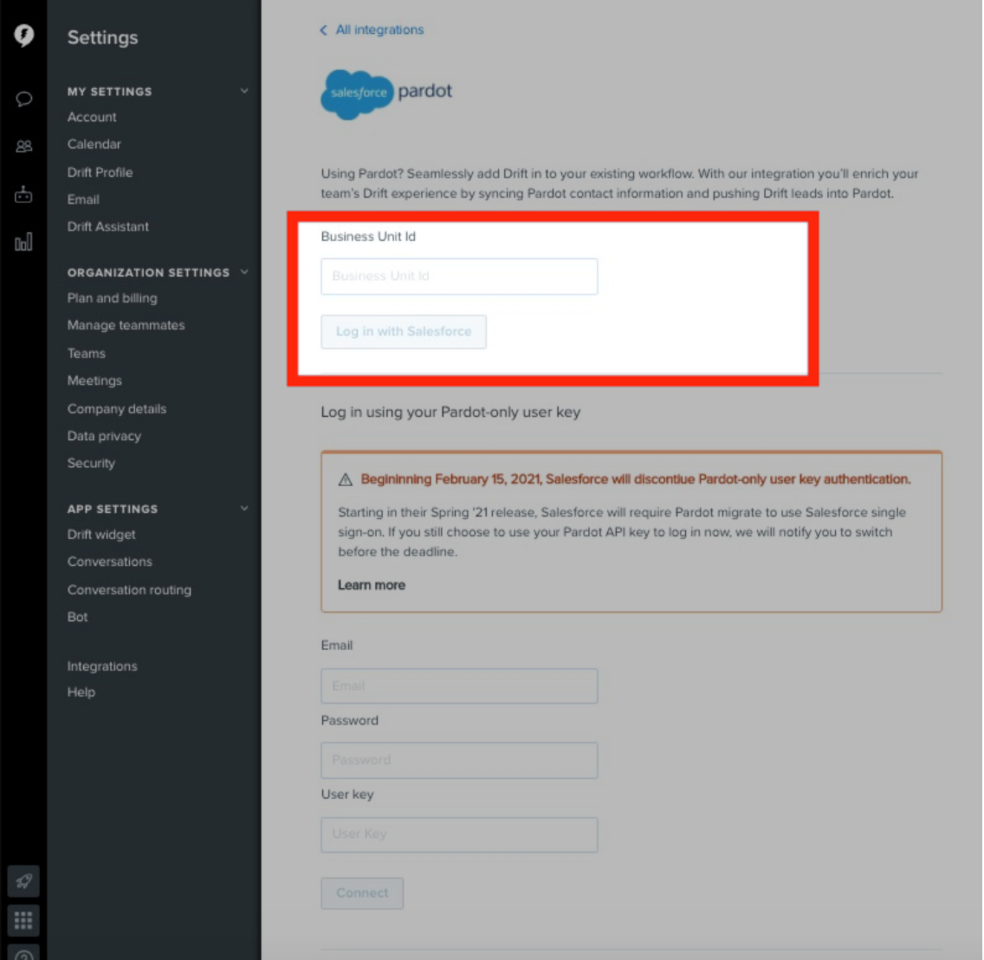This screenshot has width=984, height=960.
Task: Focus the Business Unit Id field
Action: [459, 276]
